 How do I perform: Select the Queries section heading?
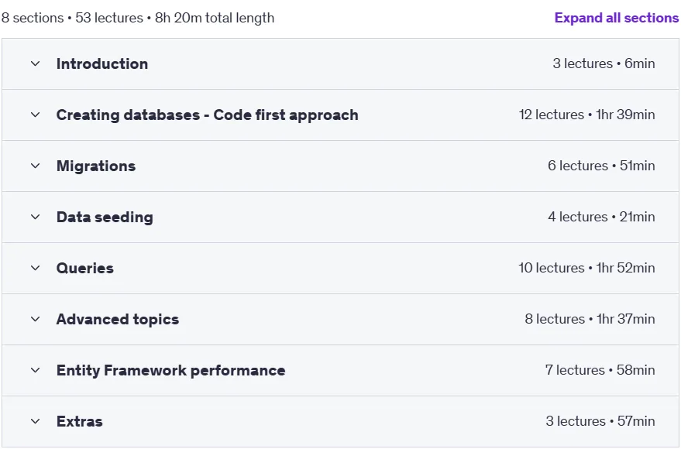[x=85, y=268]
